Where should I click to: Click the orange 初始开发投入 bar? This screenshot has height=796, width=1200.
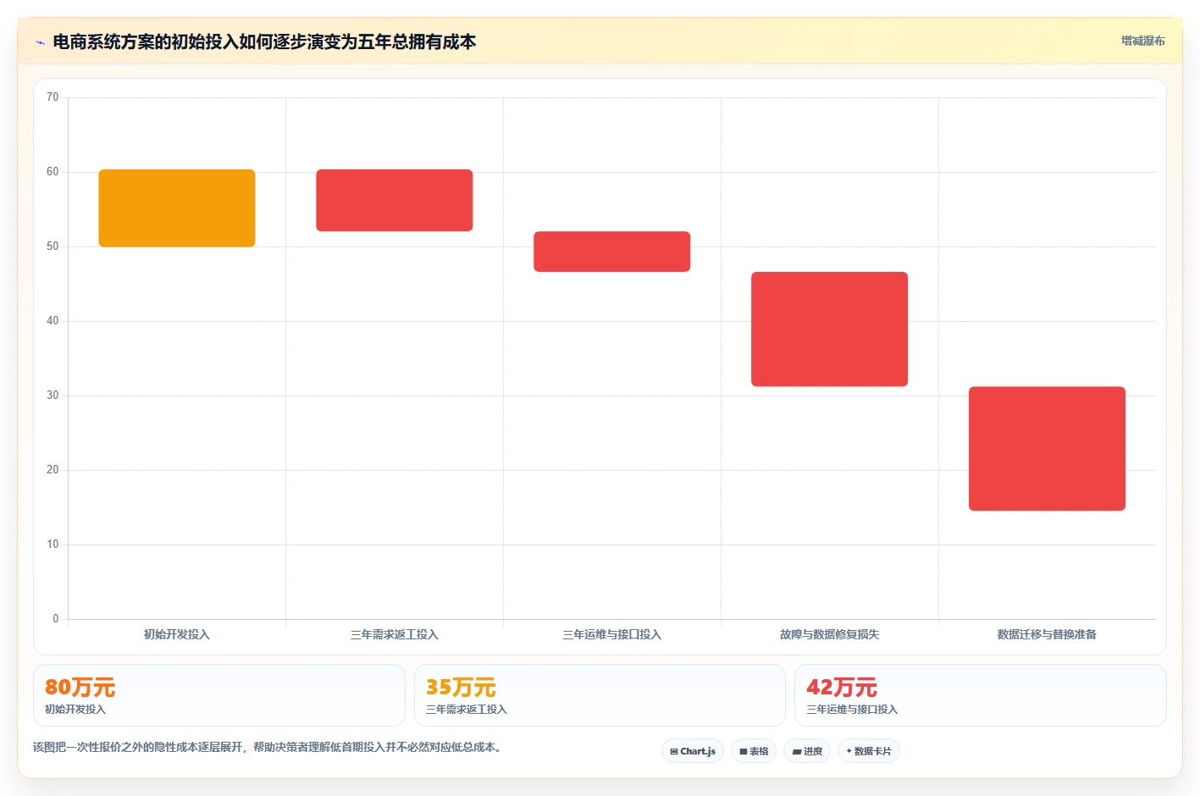click(177, 208)
